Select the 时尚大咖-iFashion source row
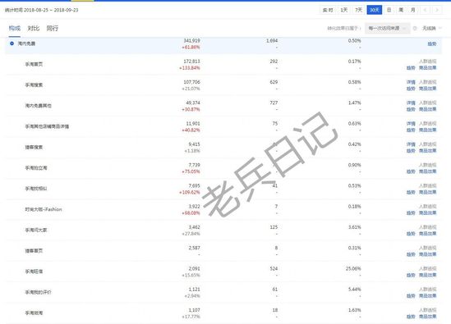 223,210
